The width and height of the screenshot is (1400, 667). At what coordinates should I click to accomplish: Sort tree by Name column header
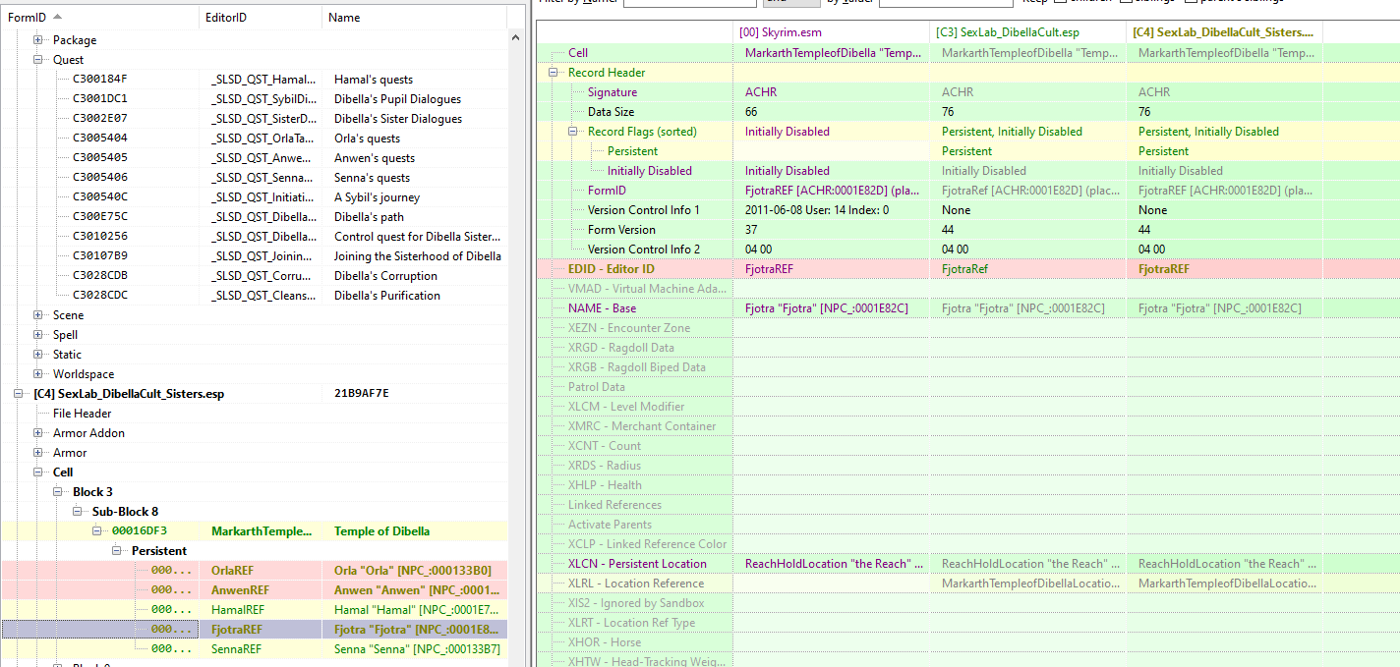coord(413,18)
